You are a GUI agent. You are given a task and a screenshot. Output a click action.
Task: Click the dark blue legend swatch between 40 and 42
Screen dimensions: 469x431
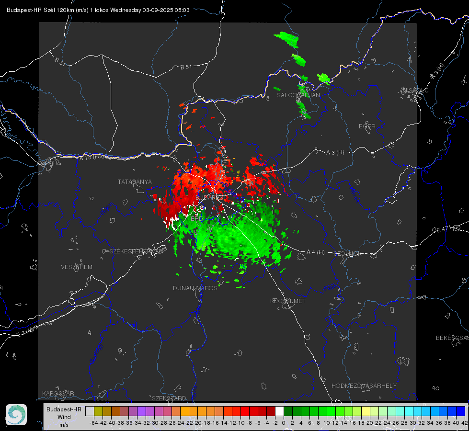point(461,411)
